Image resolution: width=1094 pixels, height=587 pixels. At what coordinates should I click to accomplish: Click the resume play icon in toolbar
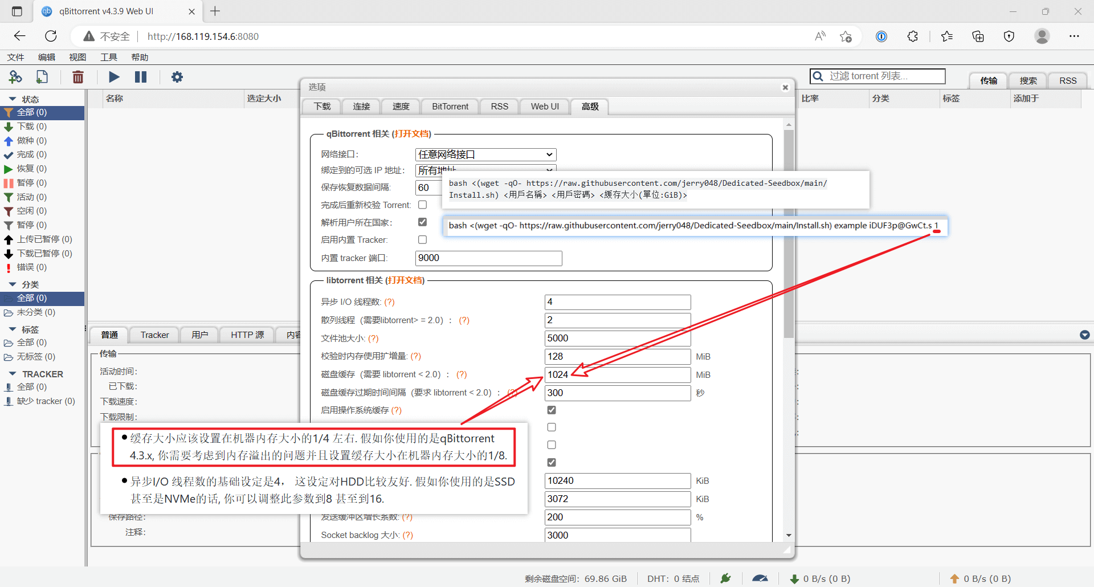tap(114, 77)
